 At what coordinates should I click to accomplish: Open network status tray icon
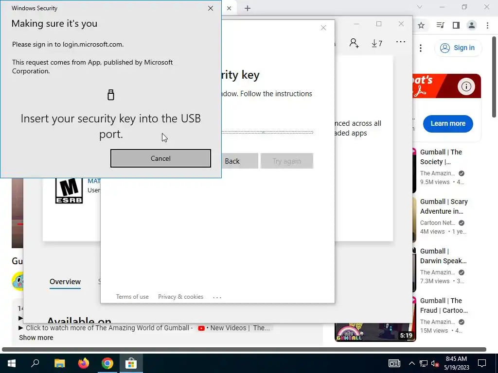424,363
